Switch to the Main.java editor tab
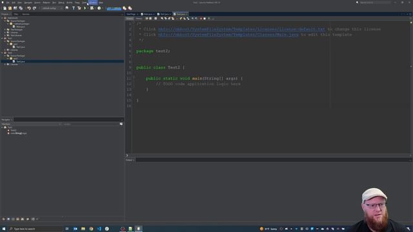Viewport: 413px width, 232px height. pyautogui.click(x=148, y=14)
